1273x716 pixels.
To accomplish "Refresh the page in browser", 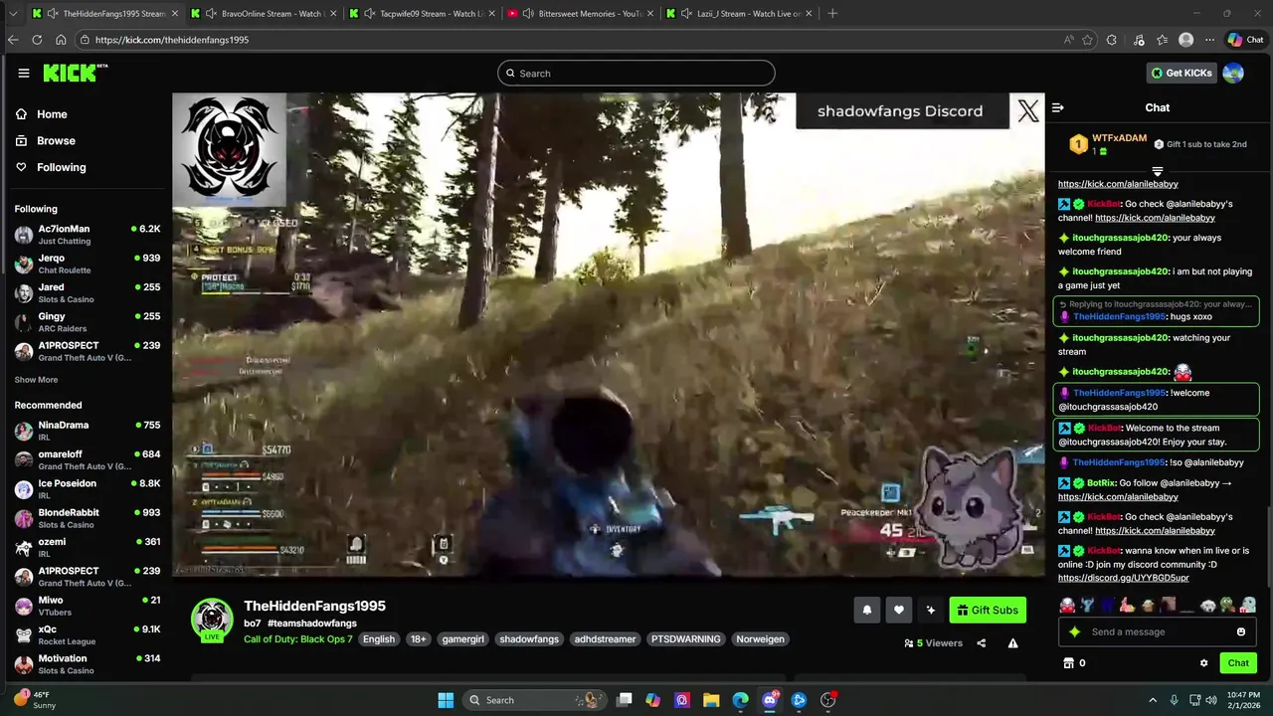I will coord(37,40).
